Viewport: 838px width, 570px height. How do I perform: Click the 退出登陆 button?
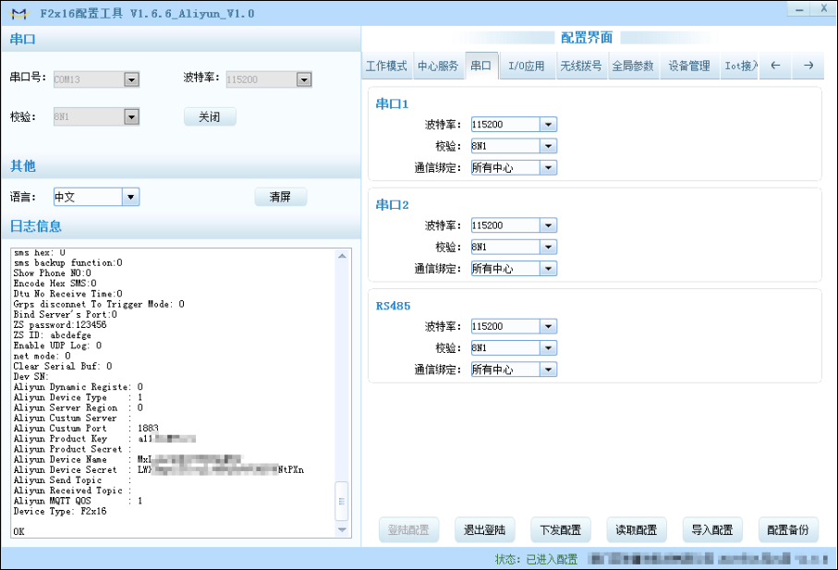[484, 530]
